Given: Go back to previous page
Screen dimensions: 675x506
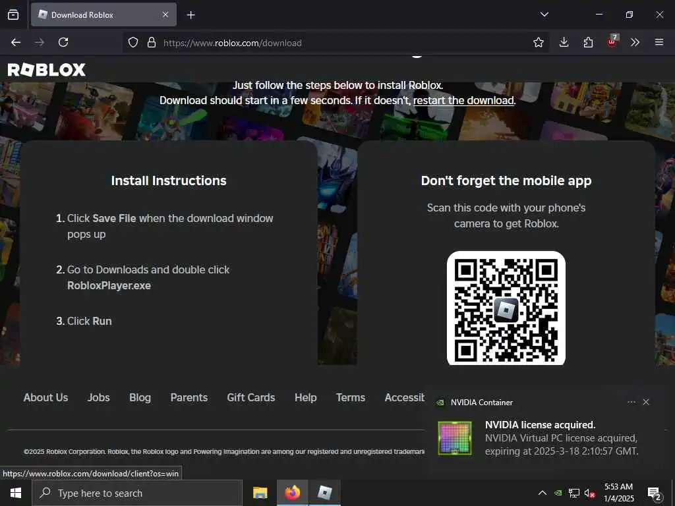Looking at the screenshot, I should 16,42.
